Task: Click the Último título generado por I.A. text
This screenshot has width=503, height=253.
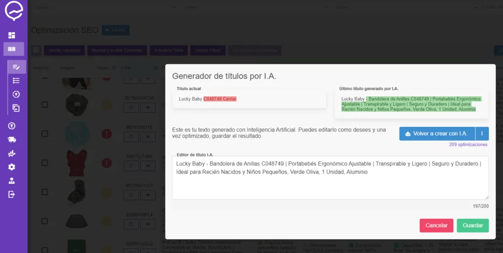Action: [412, 104]
